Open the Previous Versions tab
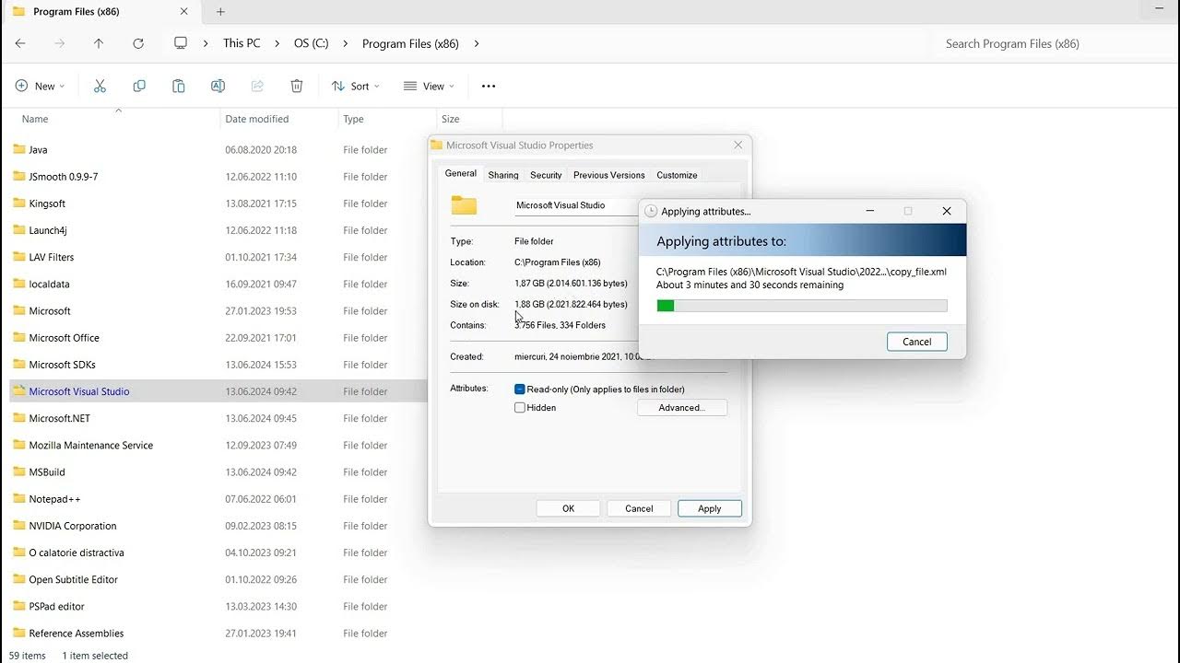 coord(609,175)
